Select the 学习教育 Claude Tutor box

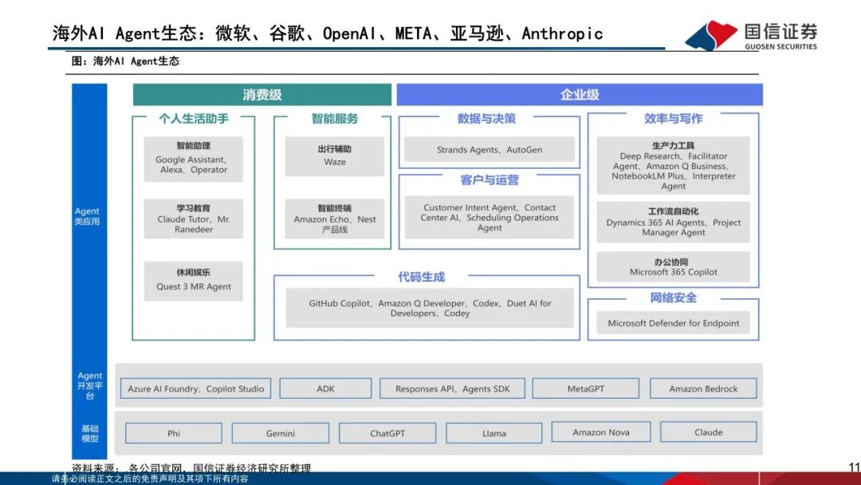(193, 219)
